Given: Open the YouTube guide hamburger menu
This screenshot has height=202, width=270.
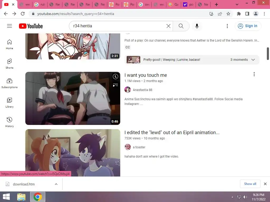Looking at the screenshot, I should tap(9, 26).
